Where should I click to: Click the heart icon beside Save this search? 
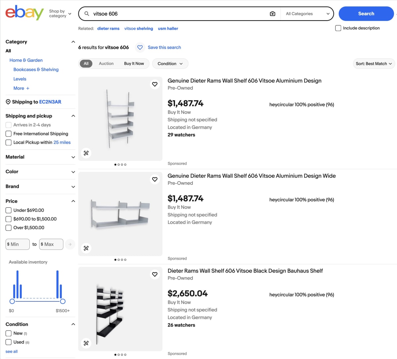pos(140,47)
